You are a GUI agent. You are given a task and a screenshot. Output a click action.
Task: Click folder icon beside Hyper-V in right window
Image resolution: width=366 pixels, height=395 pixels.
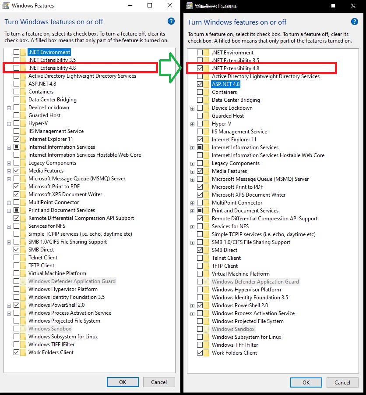point(206,124)
